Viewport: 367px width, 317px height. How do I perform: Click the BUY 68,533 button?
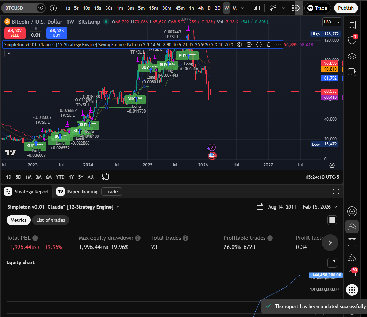click(56, 32)
